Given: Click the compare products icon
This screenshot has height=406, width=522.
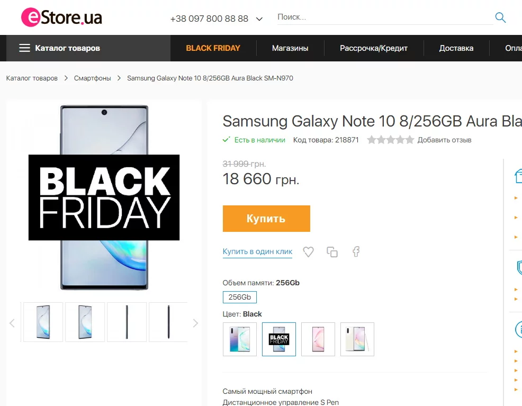Looking at the screenshot, I should click(332, 252).
